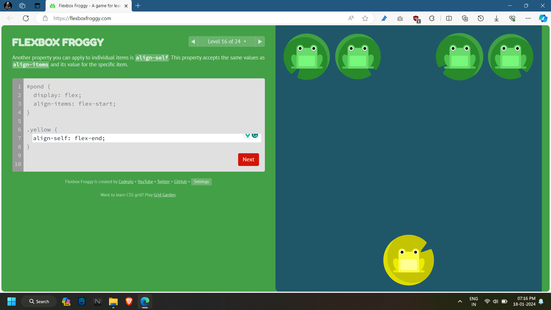Show hidden system tray icons
The width and height of the screenshot is (551, 310).
pos(460,301)
